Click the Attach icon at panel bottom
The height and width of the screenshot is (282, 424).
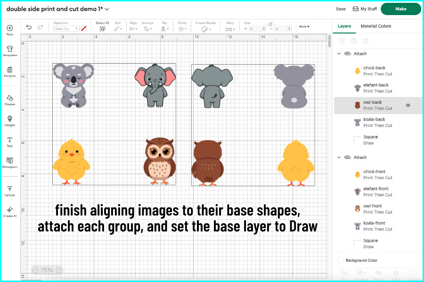(x=379, y=274)
